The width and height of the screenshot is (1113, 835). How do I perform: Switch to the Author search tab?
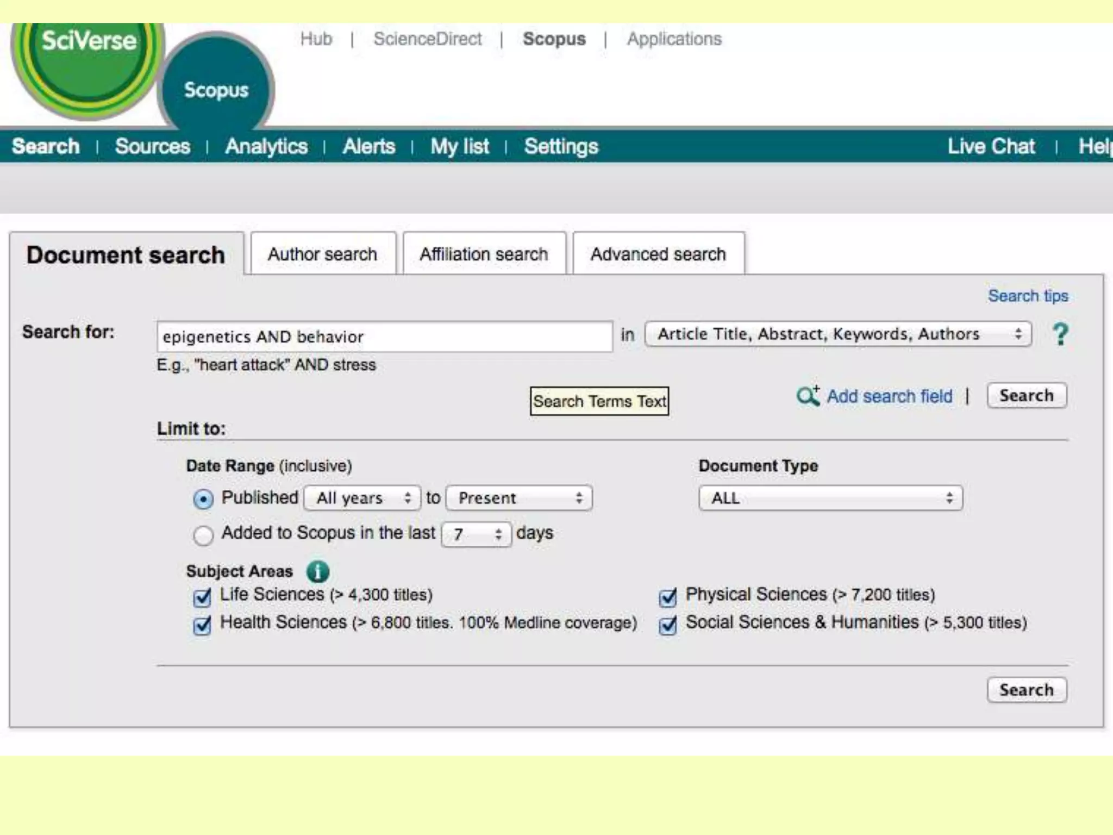323,254
